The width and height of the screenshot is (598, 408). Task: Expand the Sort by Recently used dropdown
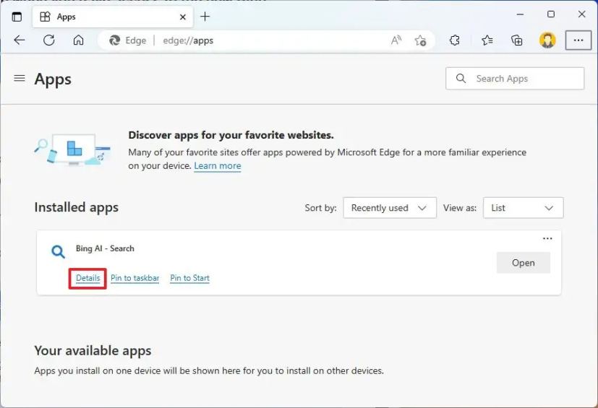coord(389,208)
